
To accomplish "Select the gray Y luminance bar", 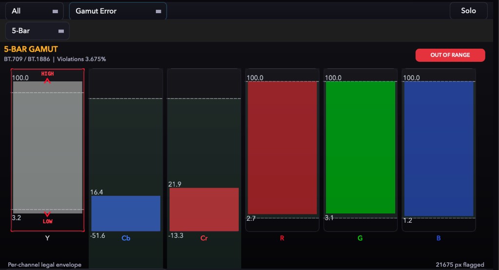I will coord(48,147).
